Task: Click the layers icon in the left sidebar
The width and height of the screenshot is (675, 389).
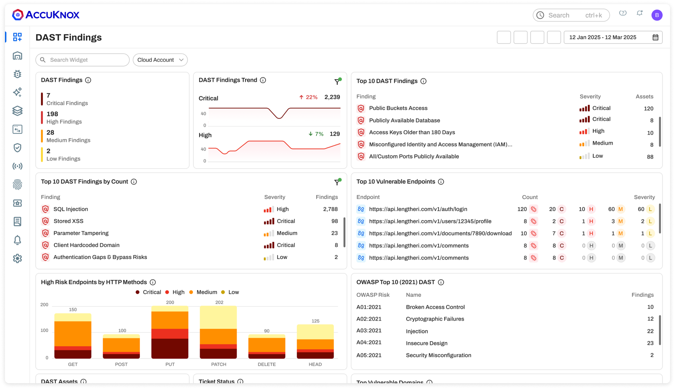Action: point(17,111)
